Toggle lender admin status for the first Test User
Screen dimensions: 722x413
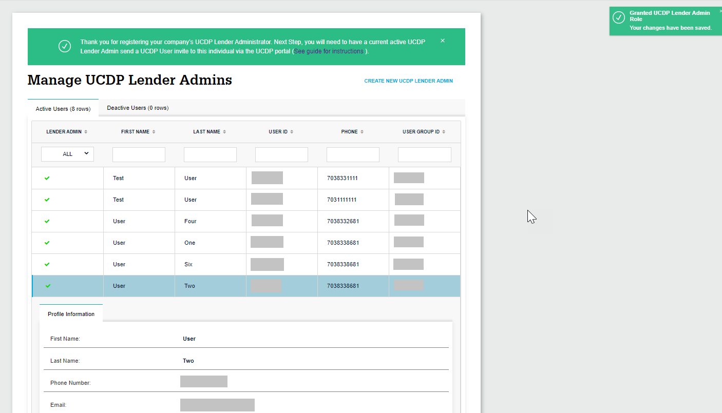[47, 178]
